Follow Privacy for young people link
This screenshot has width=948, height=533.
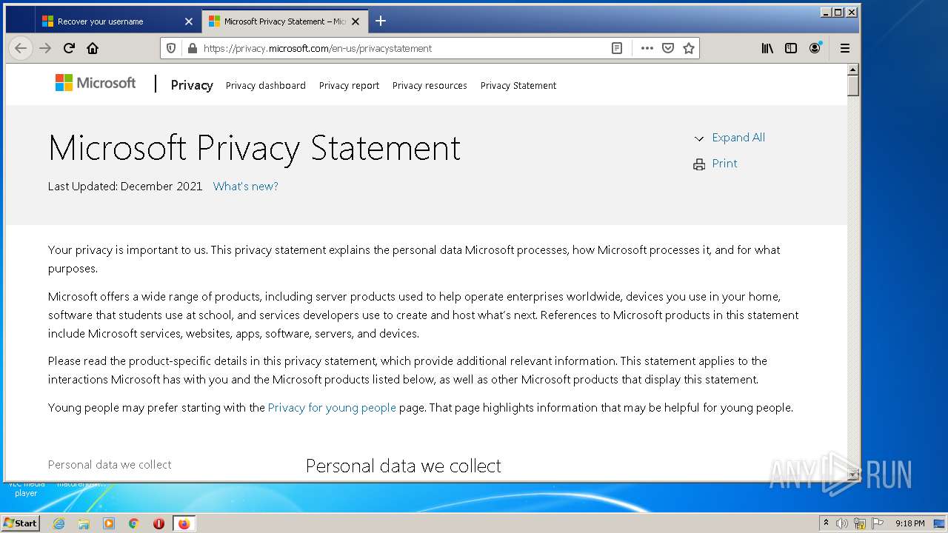pos(332,408)
